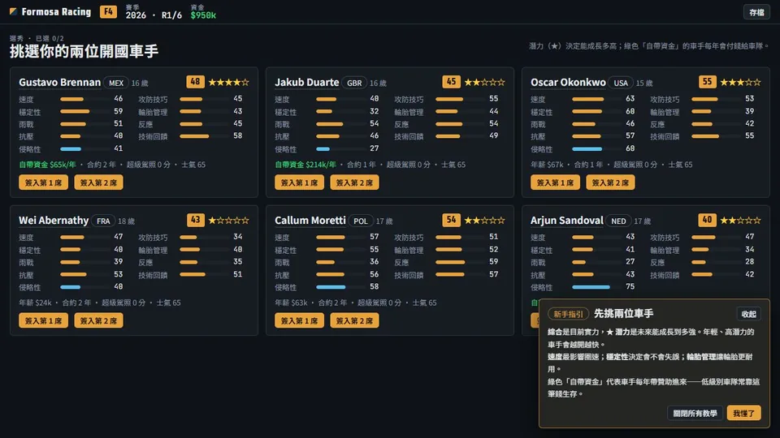Click the Formosa Racing logo icon
This screenshot has width=780, height=438.
pyautogui.click(x=14, y=11)
